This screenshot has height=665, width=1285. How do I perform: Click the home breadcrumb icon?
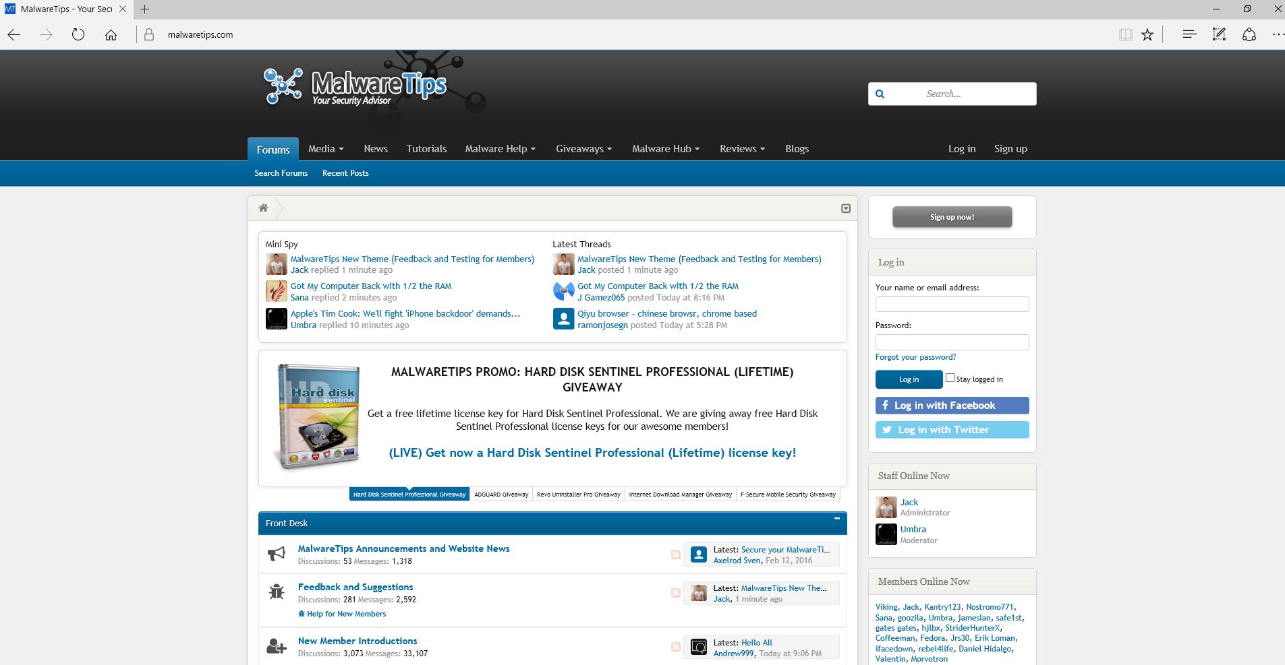click(x=263, y=208)
